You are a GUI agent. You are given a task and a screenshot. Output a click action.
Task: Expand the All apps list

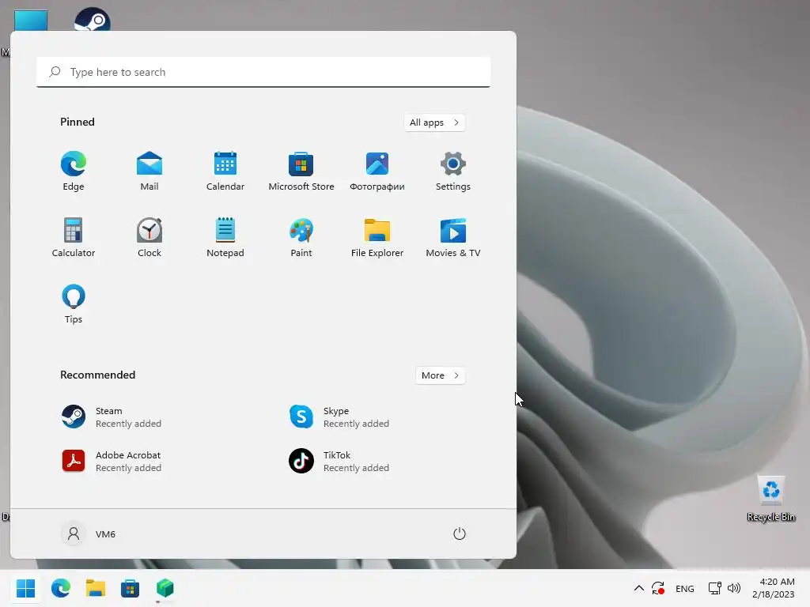pos(434,123)
